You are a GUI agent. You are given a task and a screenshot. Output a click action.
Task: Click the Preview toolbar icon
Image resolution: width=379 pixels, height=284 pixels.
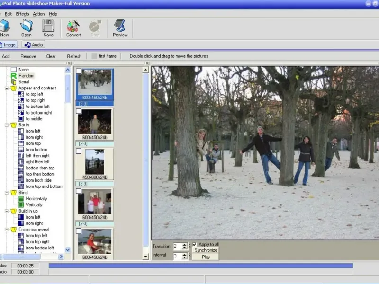click(120, 27)
